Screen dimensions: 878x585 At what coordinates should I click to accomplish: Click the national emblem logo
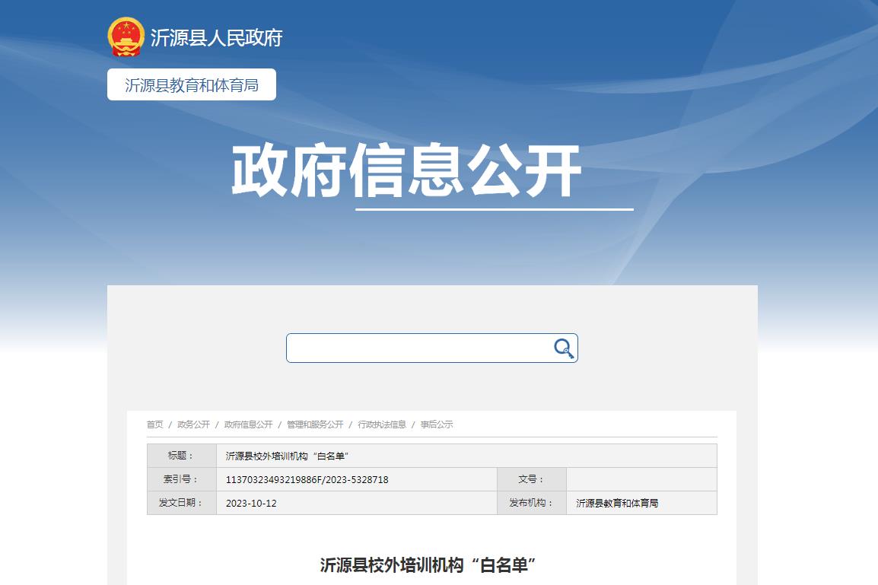(x=126, y=37)
